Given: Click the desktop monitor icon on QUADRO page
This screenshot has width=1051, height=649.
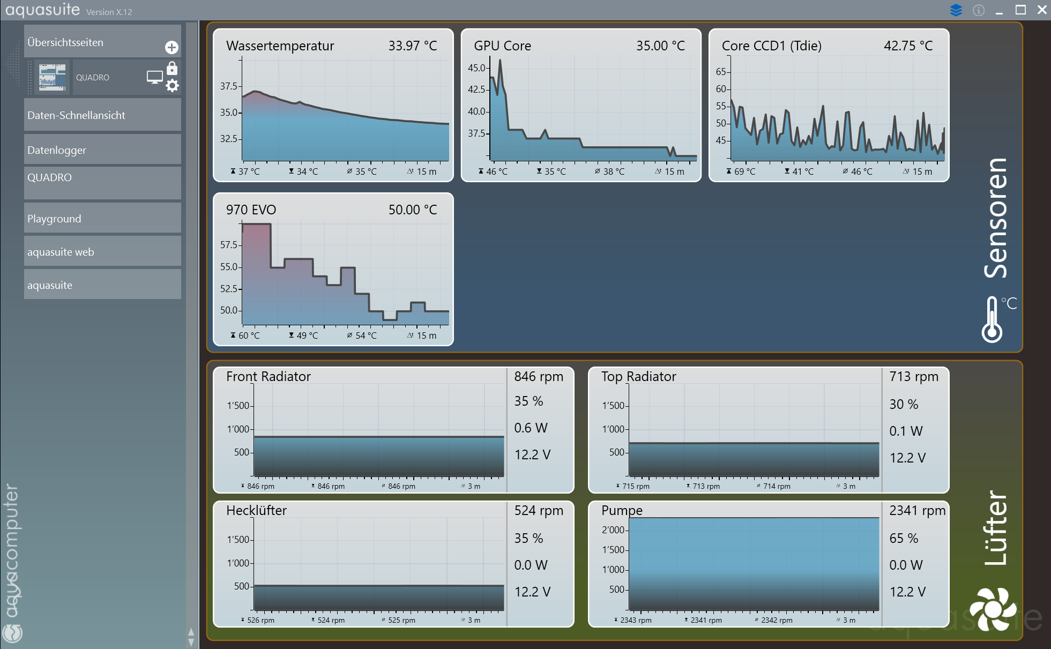Looking at the screenshot, I should click(x=154, y=77).
